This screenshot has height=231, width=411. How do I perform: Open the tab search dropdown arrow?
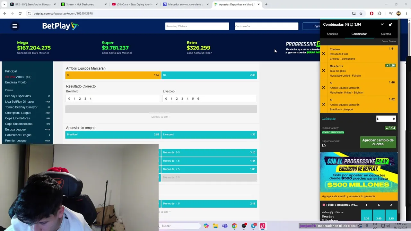(4, 4)
